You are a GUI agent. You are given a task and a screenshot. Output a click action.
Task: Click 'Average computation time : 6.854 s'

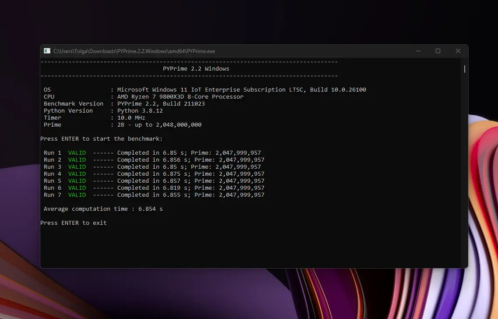point(103,209)
